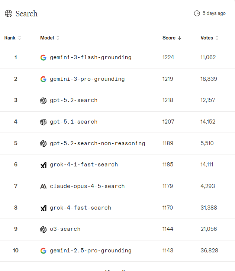Viewport: 235px width, 271px height.
Task: Toggle sort arrows next to Votes header
Action: [x=217, y=38]
